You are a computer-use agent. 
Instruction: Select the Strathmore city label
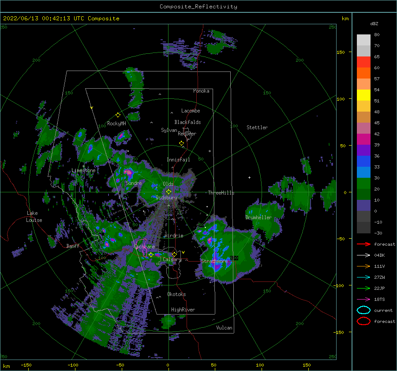tap(214, 261)
